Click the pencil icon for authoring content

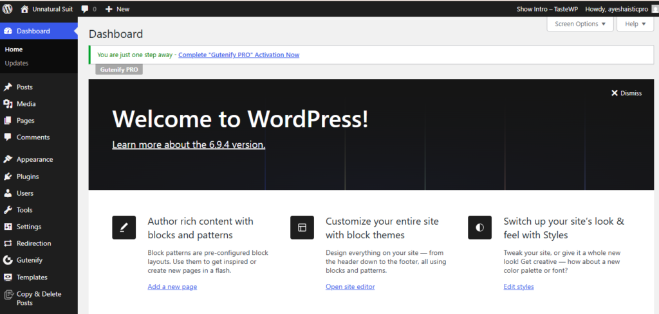pos(124,228)
